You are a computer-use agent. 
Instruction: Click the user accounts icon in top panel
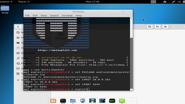point(165,2)
